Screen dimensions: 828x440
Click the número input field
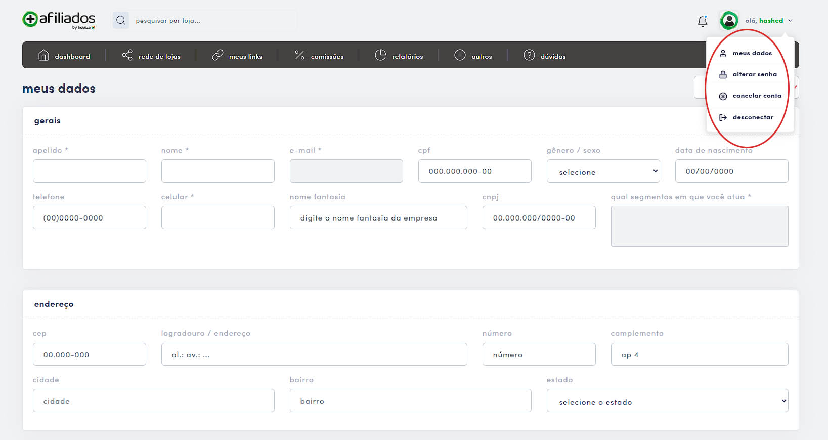pos(539,354)
